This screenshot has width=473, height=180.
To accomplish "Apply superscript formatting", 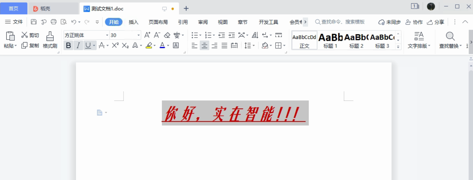I will pyautogui.click(x=115, y=46).
